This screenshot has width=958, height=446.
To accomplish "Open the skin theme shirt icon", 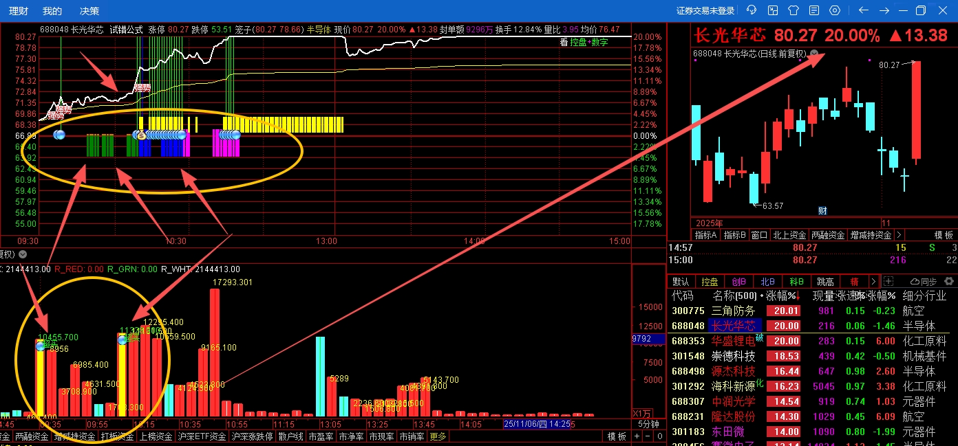I will pos(794,10).
